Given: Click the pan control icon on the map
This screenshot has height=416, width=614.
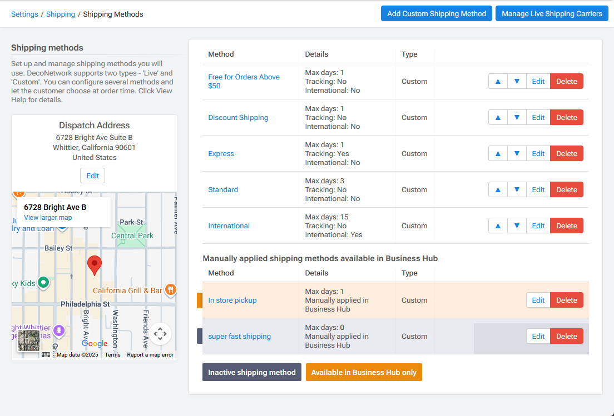Looking at the screenshot, I should click(160, 333).
